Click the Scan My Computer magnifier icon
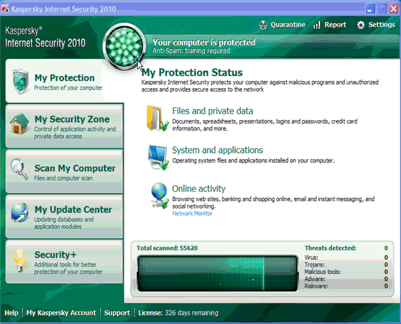Image resolution: width=401 pixels, height=324 pixels. coord(19,169)
